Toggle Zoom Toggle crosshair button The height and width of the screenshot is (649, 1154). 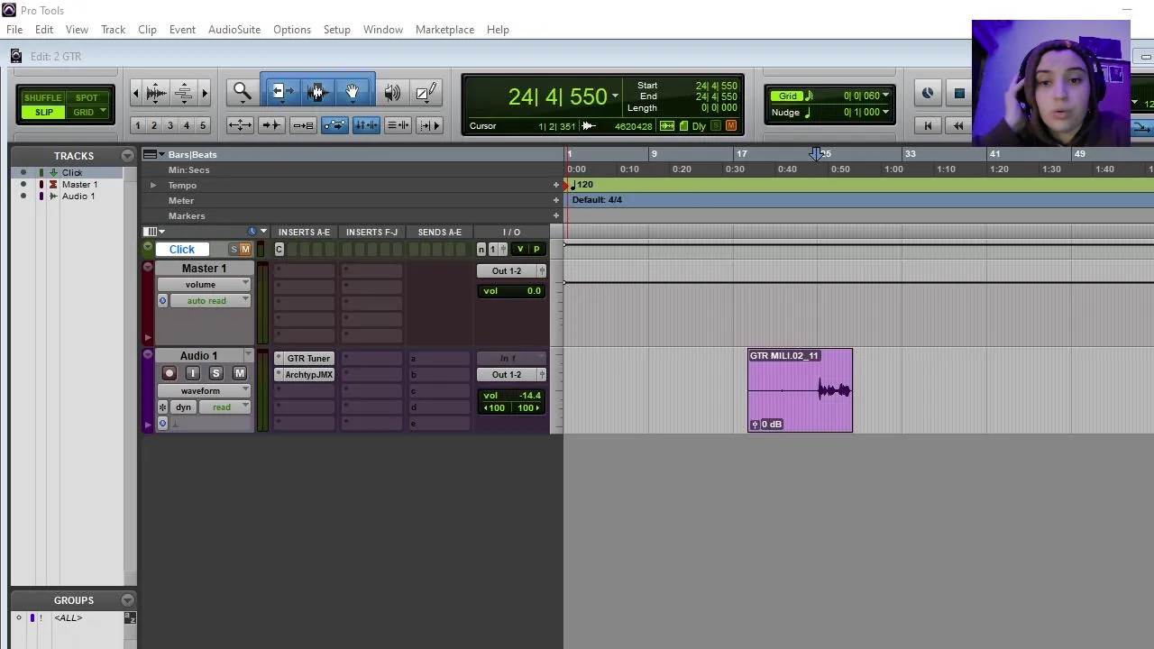pos(239,125)
